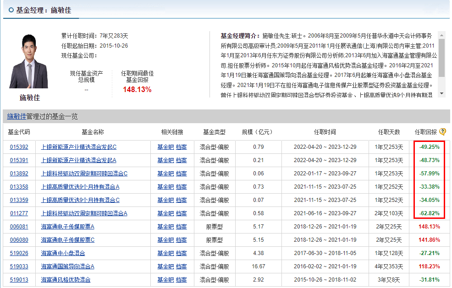
Task: Open 上银高质量优选9个月持有混合C fund page
Action: coord(80,200)
